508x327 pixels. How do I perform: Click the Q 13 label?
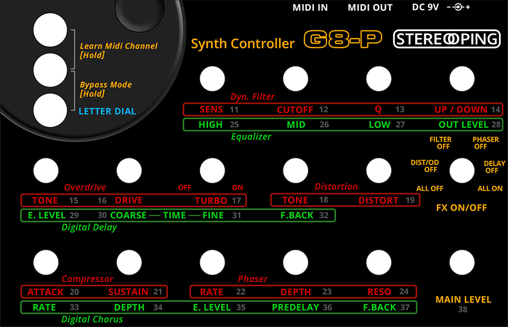pyautogui.click(x=390, y=110)
